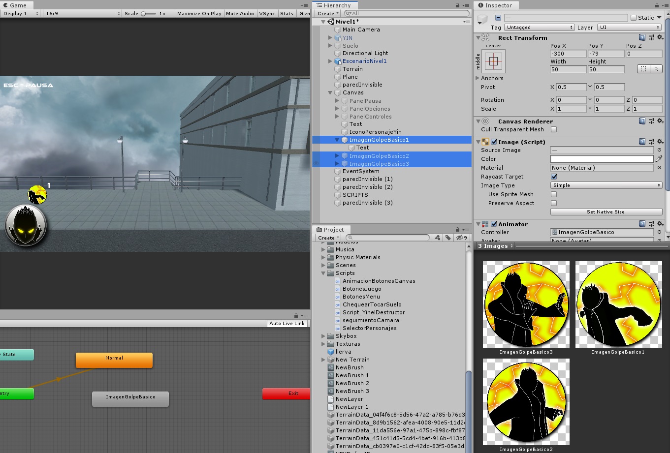The width and height of the screenshot is (670, 453).
Task: Open Image (Script) presets icon
Action: 651,142
